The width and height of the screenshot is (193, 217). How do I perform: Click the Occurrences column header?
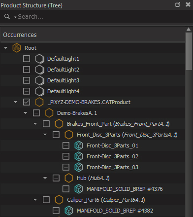pyautogui.click(x=93, y=35)
